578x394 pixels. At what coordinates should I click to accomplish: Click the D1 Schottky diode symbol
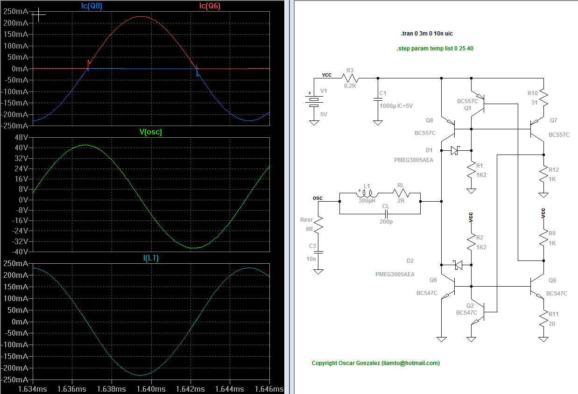pyautogui.click(x=456, y=150)
